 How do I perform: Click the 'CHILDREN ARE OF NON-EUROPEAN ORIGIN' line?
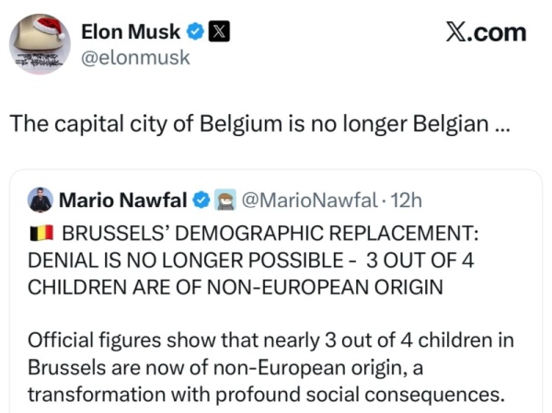click(x=235, y=286)
